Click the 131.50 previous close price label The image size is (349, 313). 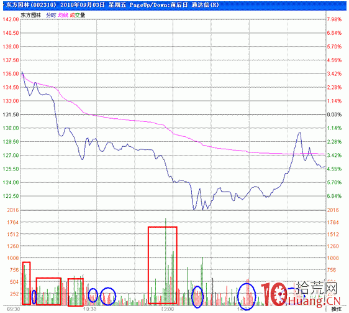(11, 114)
